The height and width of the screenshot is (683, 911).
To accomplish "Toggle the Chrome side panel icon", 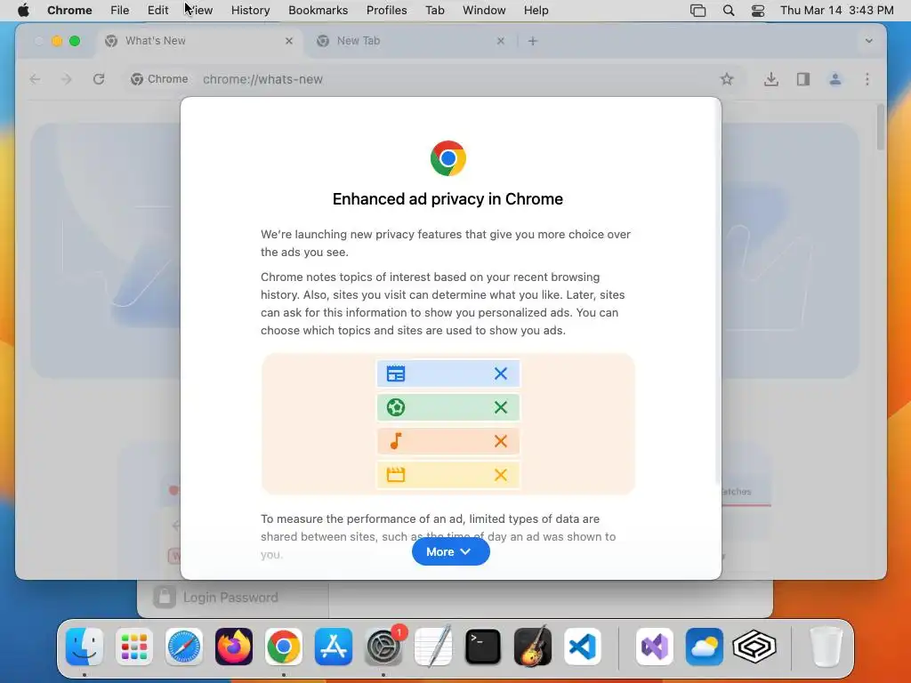I will click(x=803, y=79).
